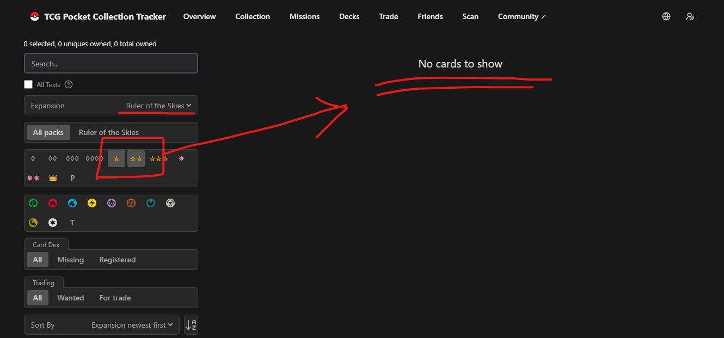Deselect the one-star rarity filter
This screenshot has height=338, width=724.
pyautogui.click(x=116, y=158)
